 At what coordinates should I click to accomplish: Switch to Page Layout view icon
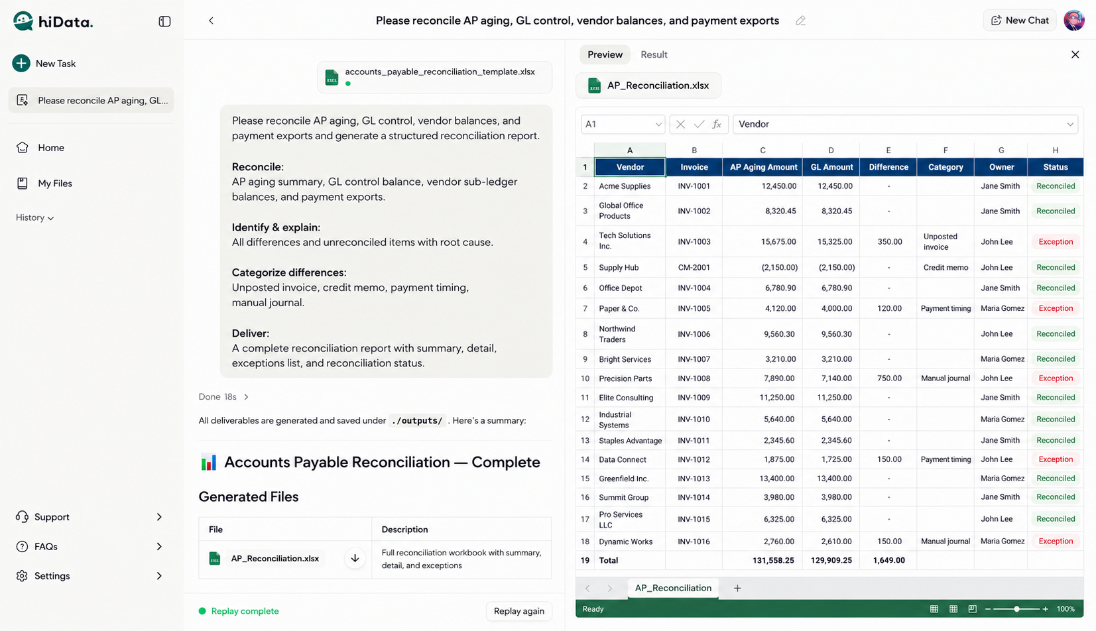[x=953, y=609]
